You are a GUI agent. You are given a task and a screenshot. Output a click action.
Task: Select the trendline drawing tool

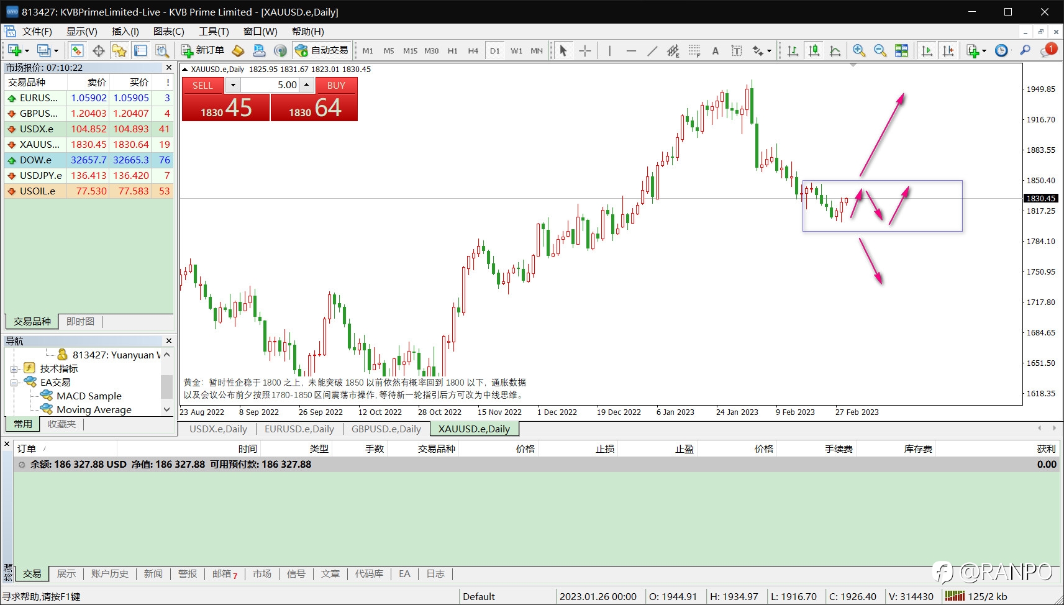[652, 50]
